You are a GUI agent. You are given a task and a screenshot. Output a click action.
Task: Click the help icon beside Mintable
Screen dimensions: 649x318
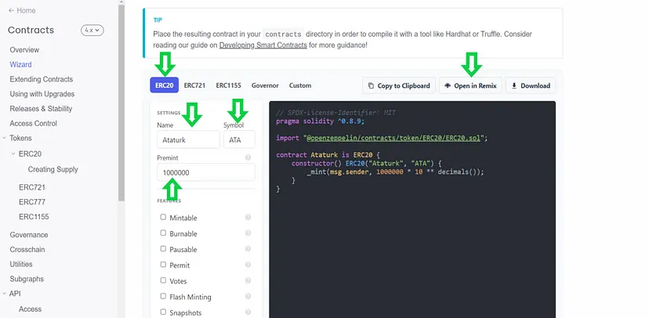coord(248,218)
